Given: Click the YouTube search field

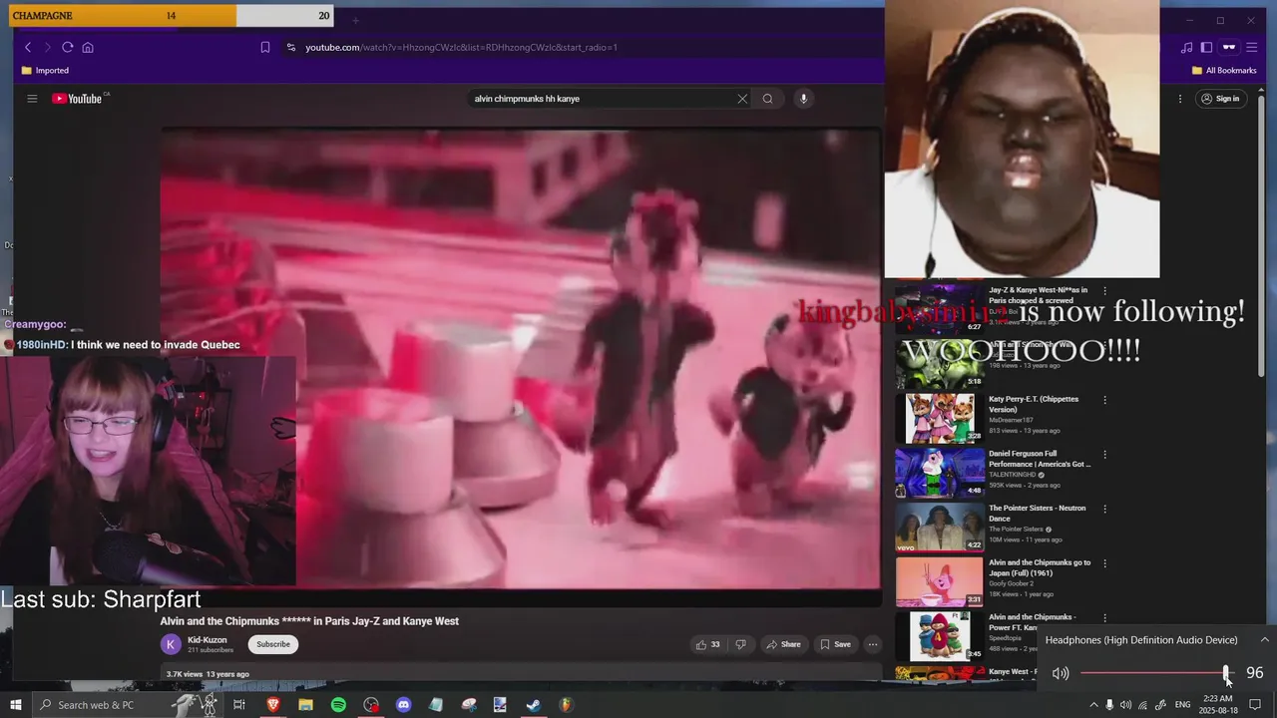Looking at the screenshot, I should click(602, 99).
